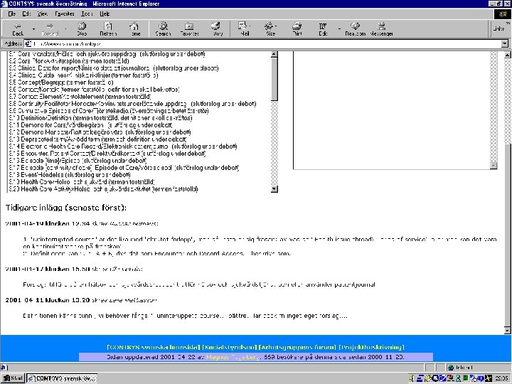Open the Address bar dropdown arrow
512x384 pixels.
click(504, 43)
